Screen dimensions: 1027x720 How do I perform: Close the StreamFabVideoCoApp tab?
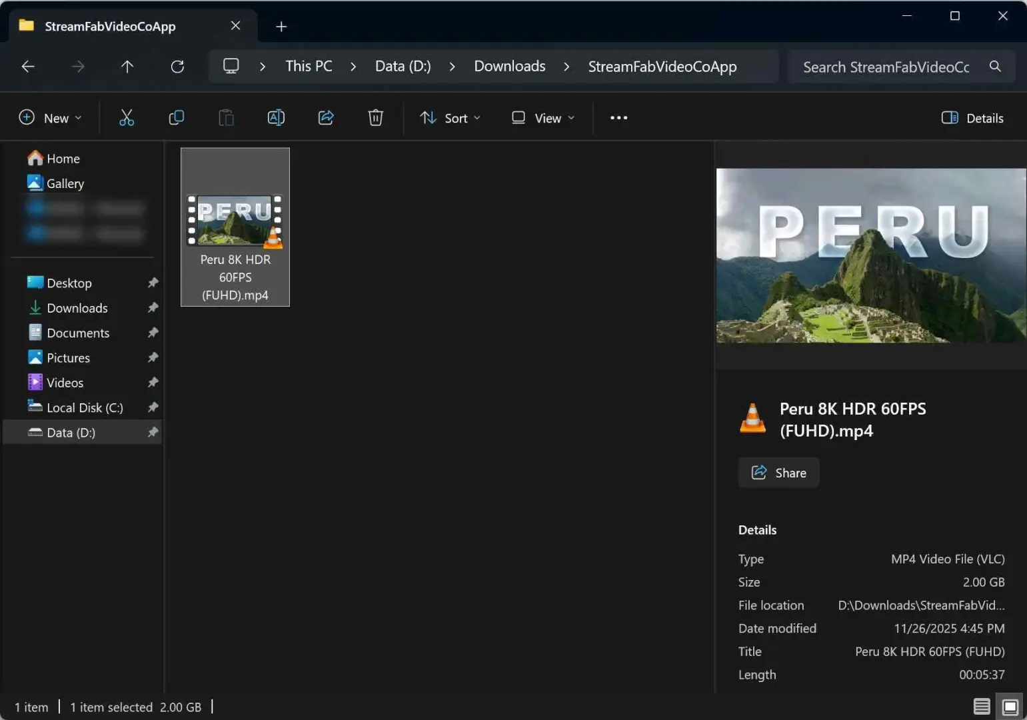(235, 25)
